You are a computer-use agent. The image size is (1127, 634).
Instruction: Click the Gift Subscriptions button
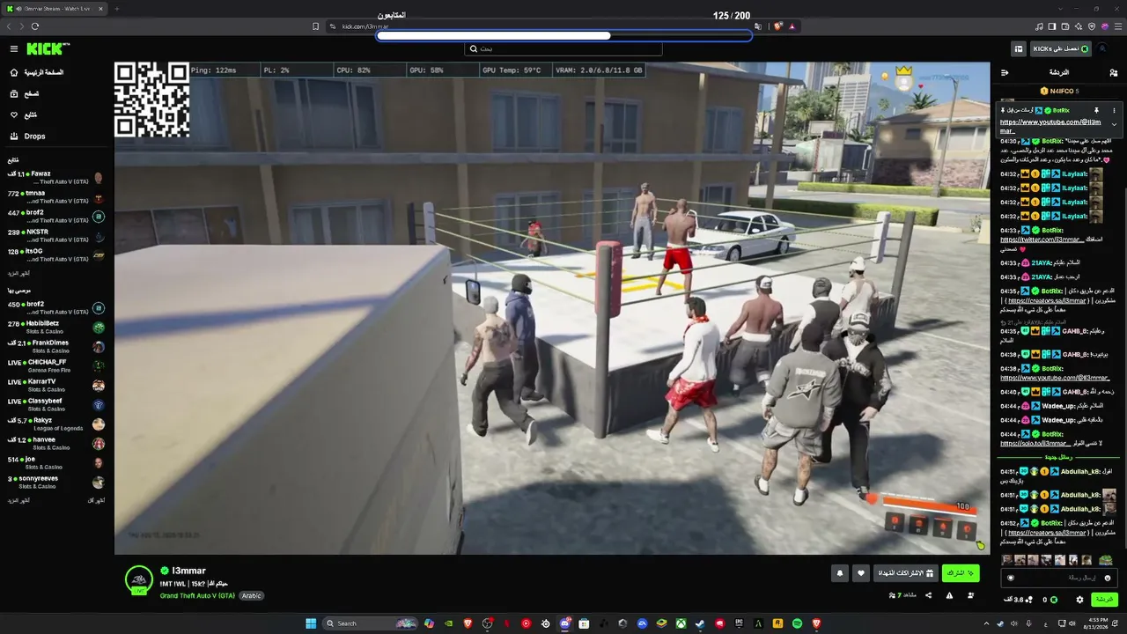click(x=905, y=573)
